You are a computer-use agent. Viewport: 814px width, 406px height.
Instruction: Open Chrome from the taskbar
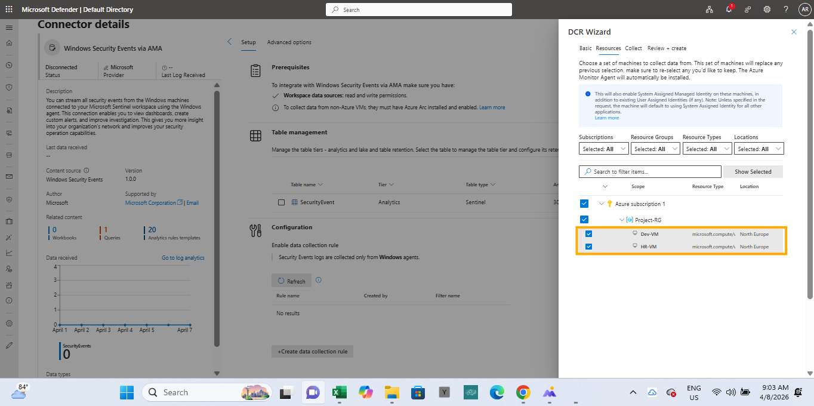click(x=523, y=392)
